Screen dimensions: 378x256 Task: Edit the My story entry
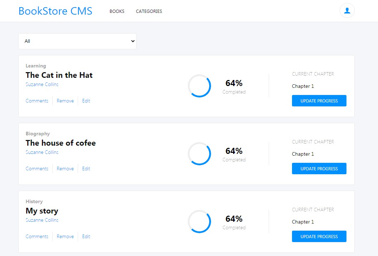click(86, 237)
